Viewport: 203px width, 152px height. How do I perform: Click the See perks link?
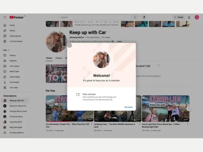pyautogui.click(x=129, y=107)
